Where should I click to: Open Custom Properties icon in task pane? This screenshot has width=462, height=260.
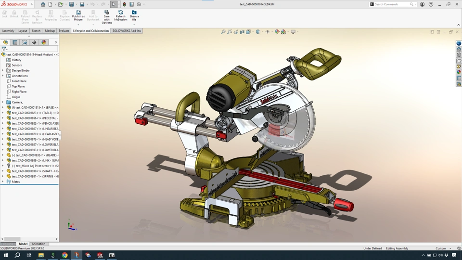pos(459,78)
